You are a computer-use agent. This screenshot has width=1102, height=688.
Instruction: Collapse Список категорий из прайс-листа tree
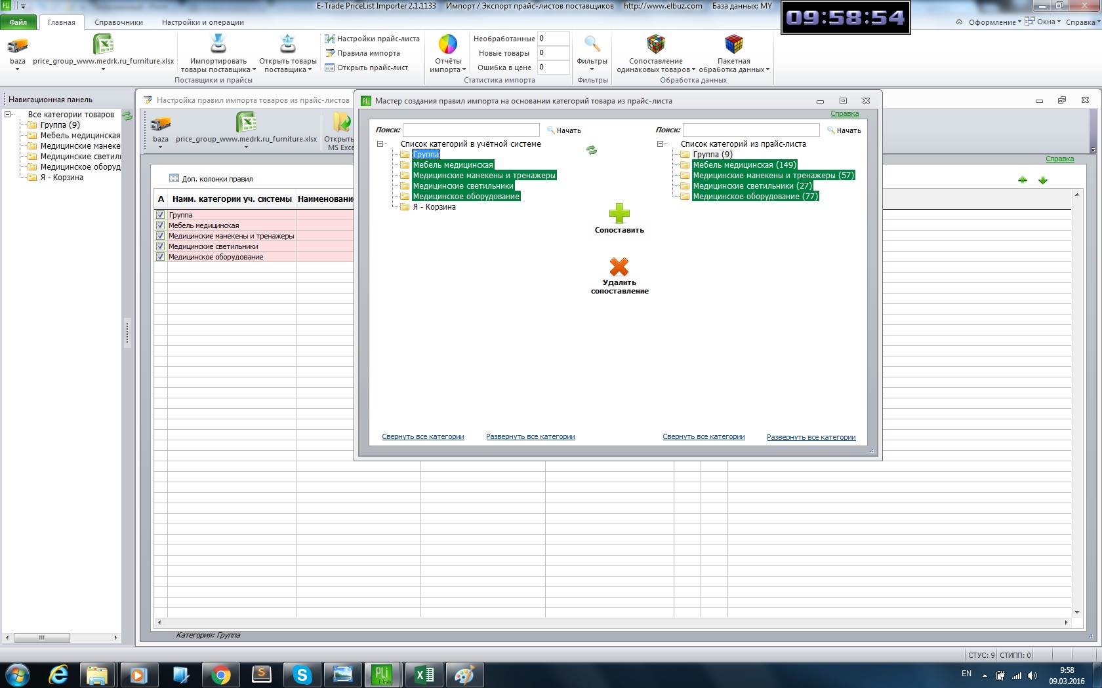click(x=660, y=144)
